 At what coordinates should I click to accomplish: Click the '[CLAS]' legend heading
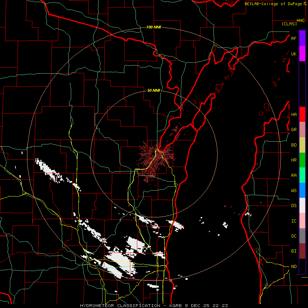(x=289, y=24)
